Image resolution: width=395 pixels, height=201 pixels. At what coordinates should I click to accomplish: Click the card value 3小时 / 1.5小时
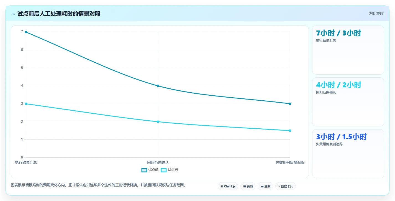[x=341, y=137]
